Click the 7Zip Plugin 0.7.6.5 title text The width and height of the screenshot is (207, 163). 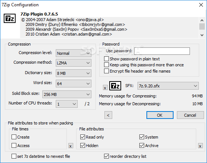pos(39,14)
